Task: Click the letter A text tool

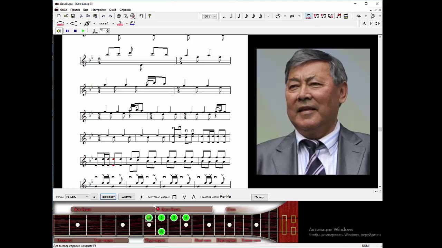Action: pyautogui.click(x=364, y=23)
